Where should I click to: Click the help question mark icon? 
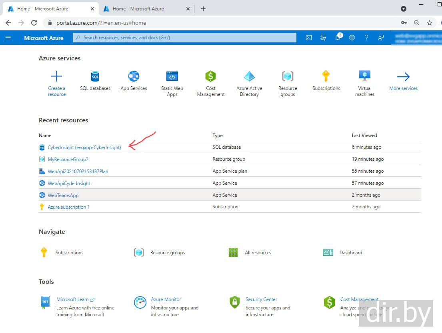click(366, 38)
